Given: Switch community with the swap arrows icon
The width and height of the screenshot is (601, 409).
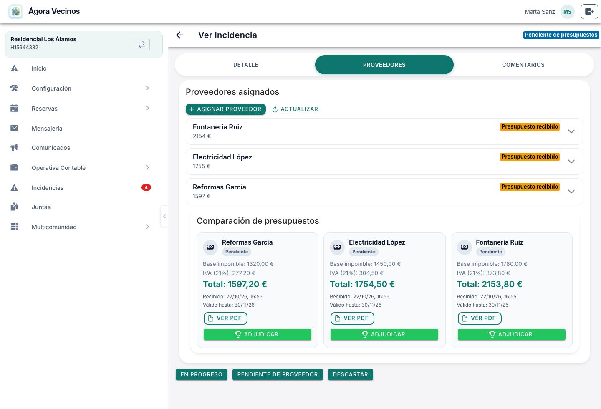Looking at the screenshot, I should point(142,44).
